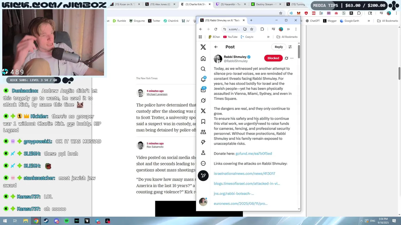This screenshot has height=225, width=401.
Task: Open Groyp.me bookmark in main browser
Action: point(137,21)
